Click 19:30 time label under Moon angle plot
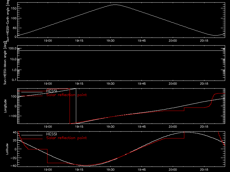This screenshot has height=172, width=230. point(110,84)
